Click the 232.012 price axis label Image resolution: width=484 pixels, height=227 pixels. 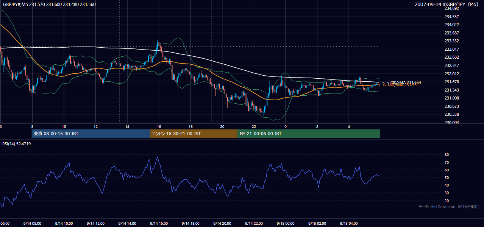pyautogui.click(x=452, y=74)
